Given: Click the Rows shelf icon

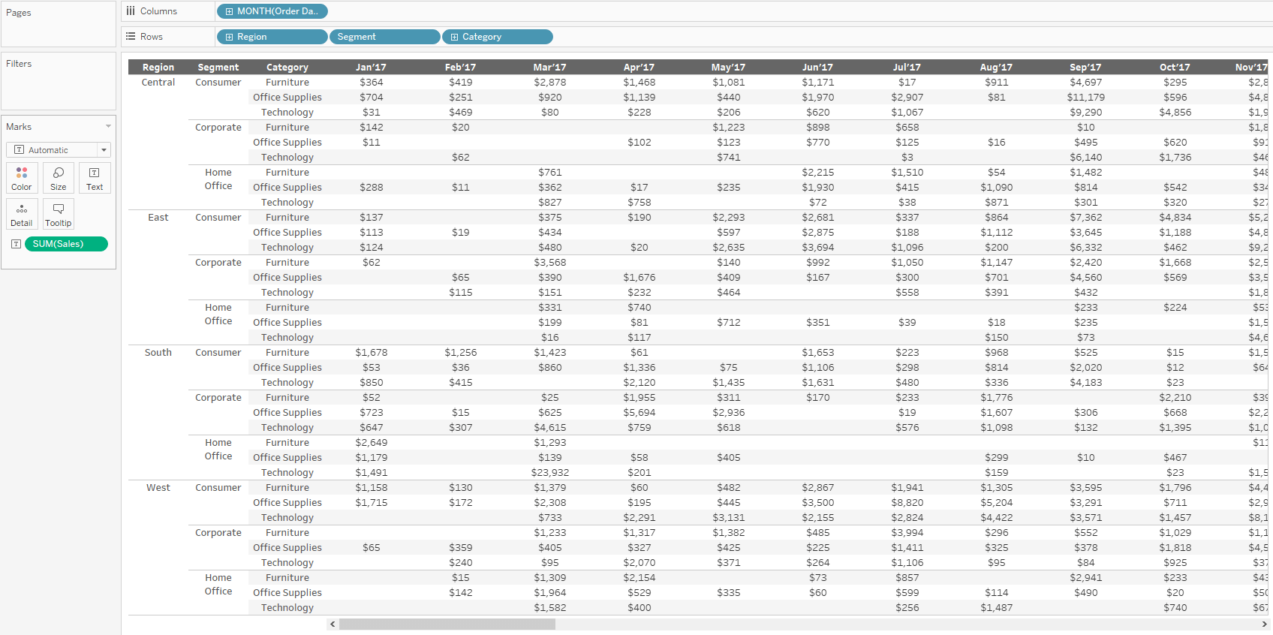Looking at the screenshot, I should (131, 37).
